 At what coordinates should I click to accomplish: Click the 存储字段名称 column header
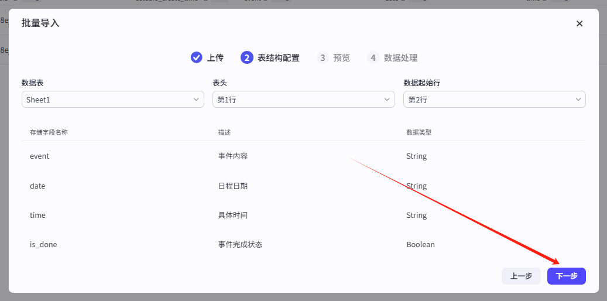click(x=49, y=132)
